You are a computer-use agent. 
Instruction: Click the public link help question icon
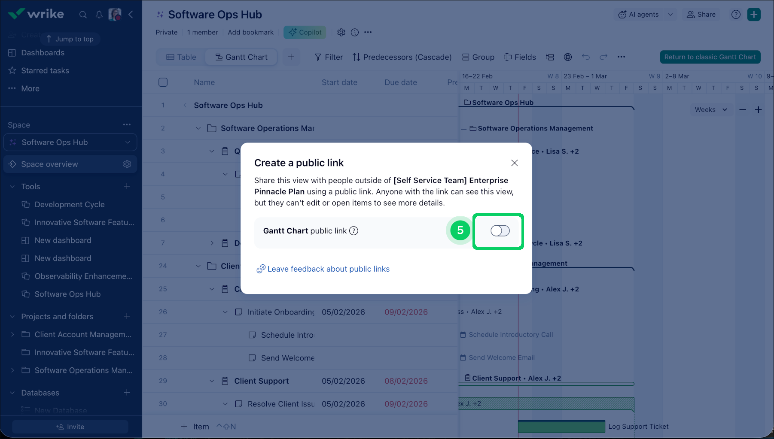click(x=353, y=231)
